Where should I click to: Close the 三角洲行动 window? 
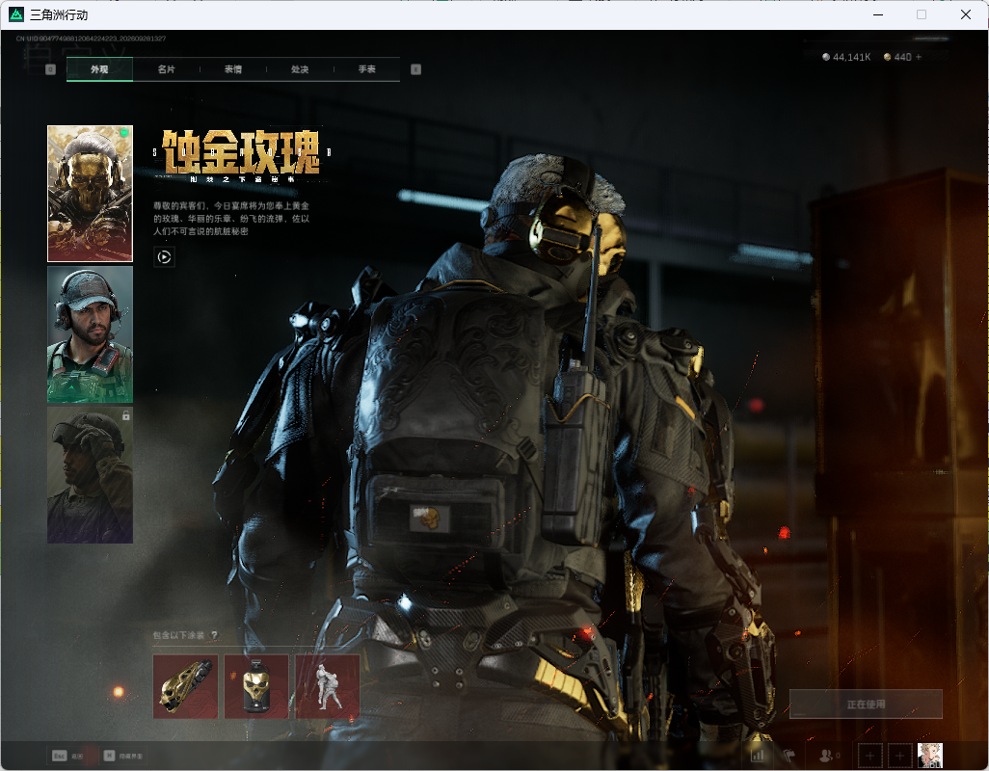click(x=966, y=14)
